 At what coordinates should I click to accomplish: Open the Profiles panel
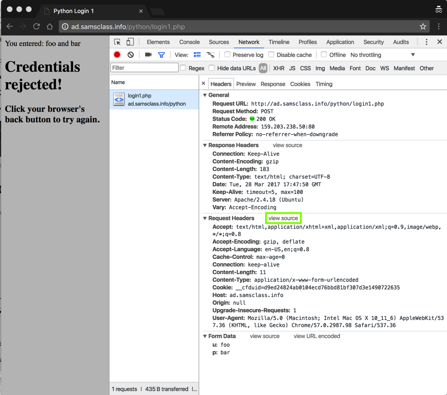[308, 42]
